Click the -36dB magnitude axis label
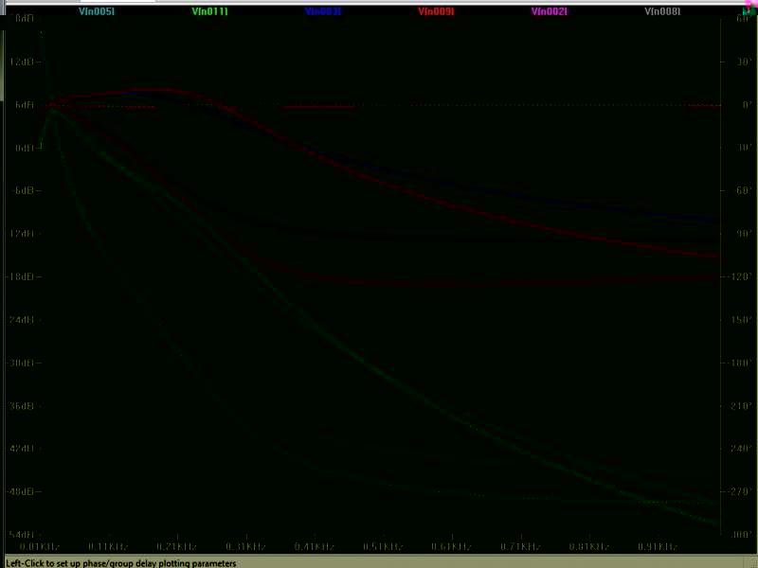Image resolution: width=758 pixels, height=568 pixels. 22,406
